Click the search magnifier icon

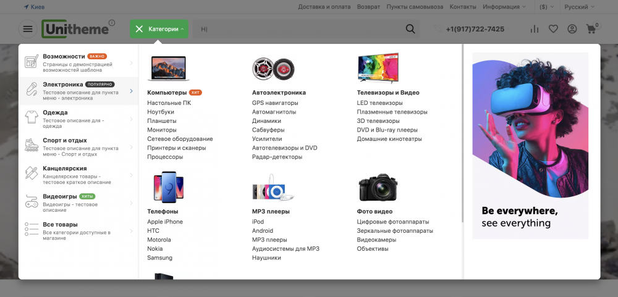[x=410, y=29]
